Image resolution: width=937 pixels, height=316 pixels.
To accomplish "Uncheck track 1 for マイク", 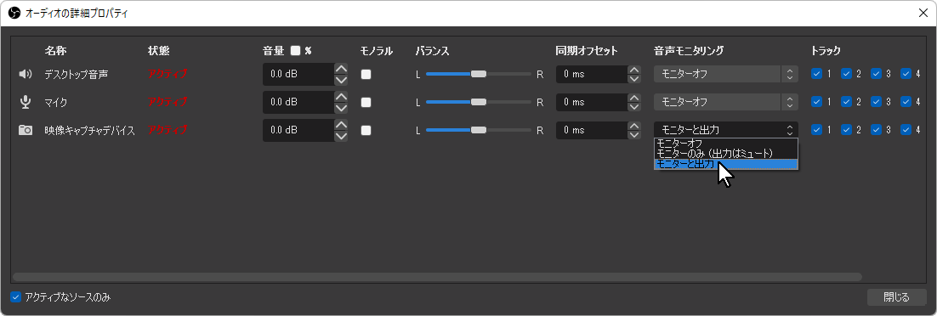I will [816, 102].
